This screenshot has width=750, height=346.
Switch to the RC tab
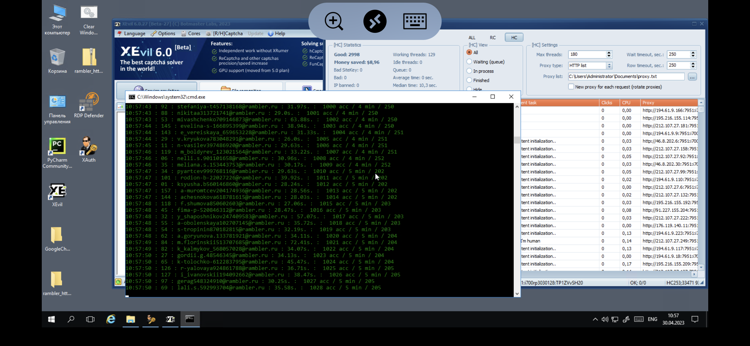(x=493, y=38)
